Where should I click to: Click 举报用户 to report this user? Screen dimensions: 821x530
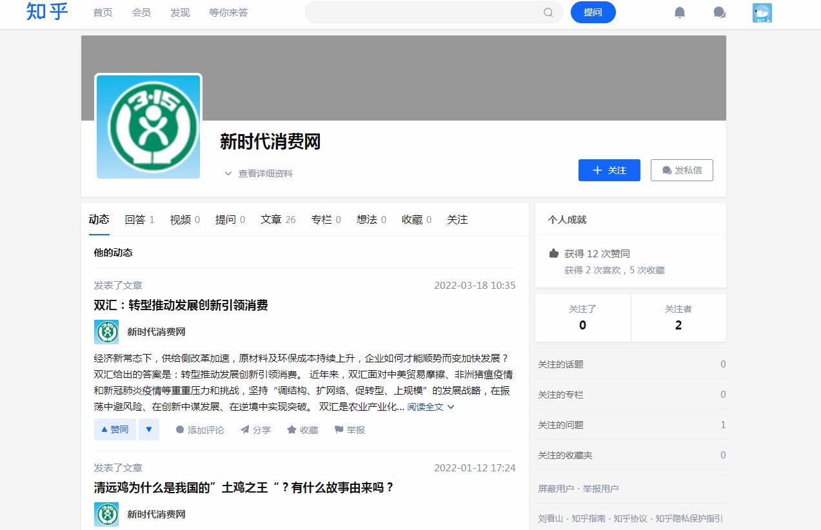tap(600, 489)
